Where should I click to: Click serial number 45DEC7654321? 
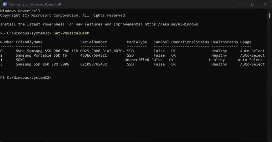(x=94, y=56)
